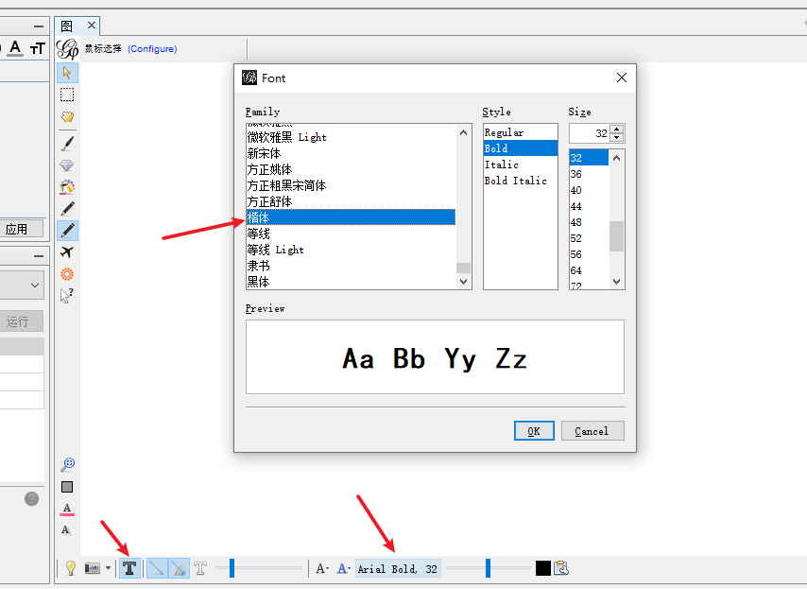Increase font size with the spinner up arrow
This screenshot has width=807, height=589.
tap(616, 130)
